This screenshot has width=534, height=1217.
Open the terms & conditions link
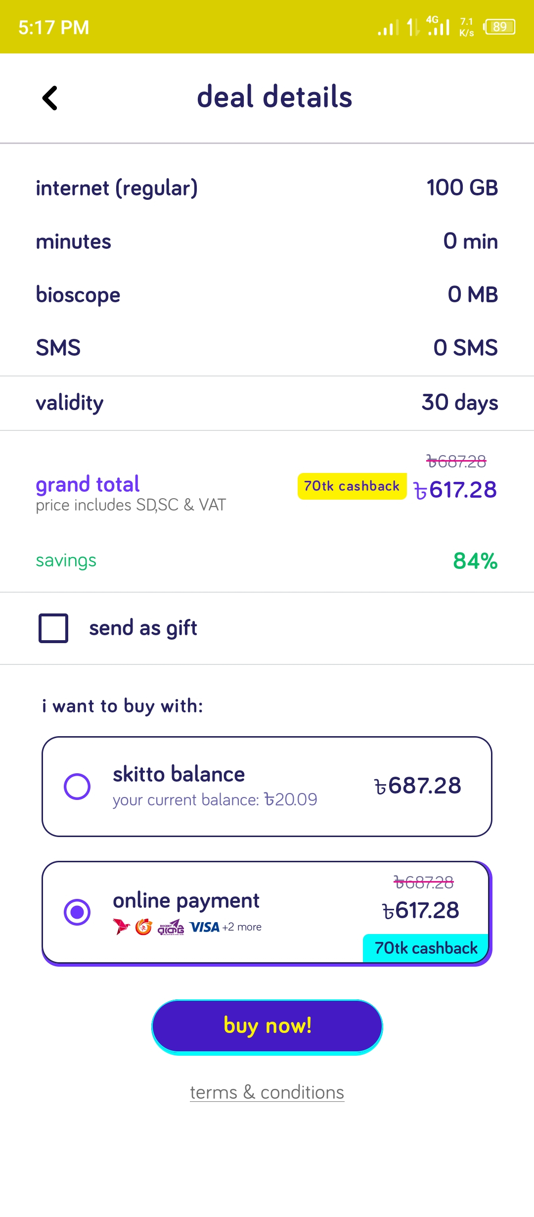coord(267,1092)
